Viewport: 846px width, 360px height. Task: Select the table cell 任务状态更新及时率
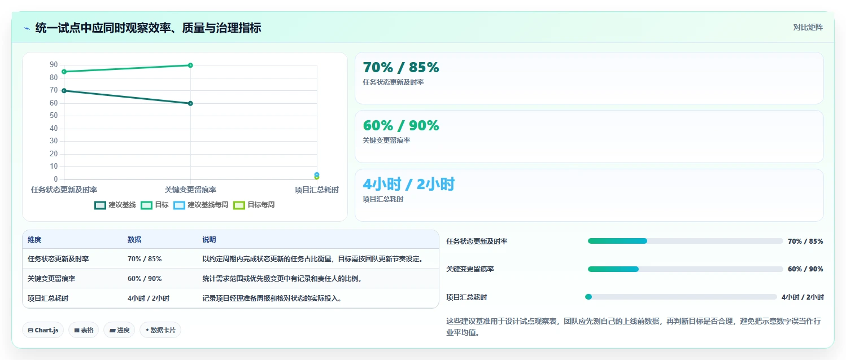pyautogui.click(x=58, y=259)
